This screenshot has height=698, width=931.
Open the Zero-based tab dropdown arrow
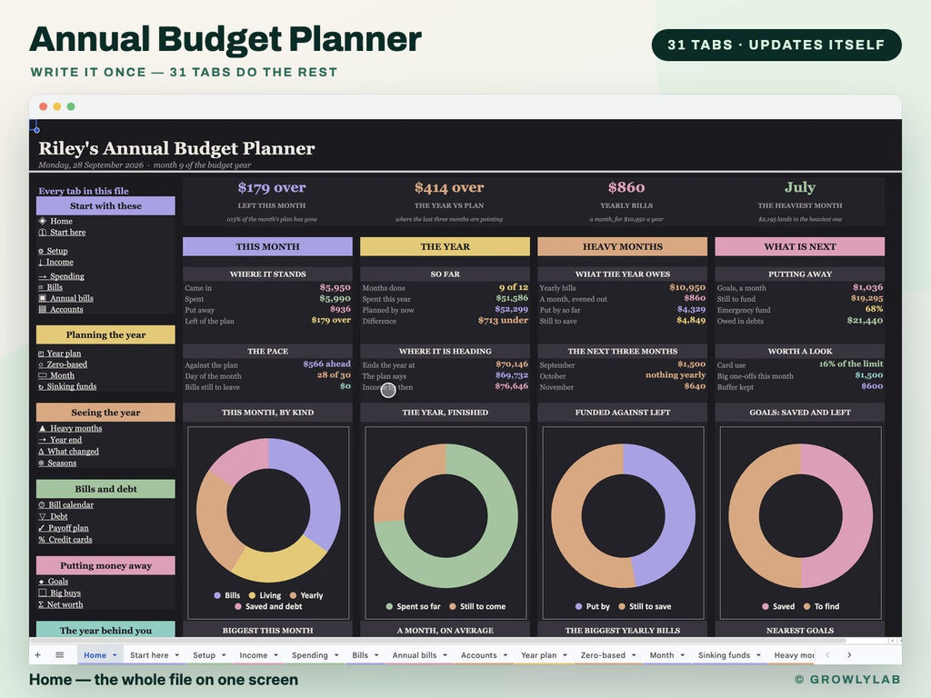(x=634, y=655)
